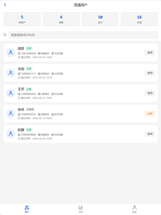The height and width of the screenshot is (215, 161).
Task: Go back using the top-left arrow
Action: (5, 5)
